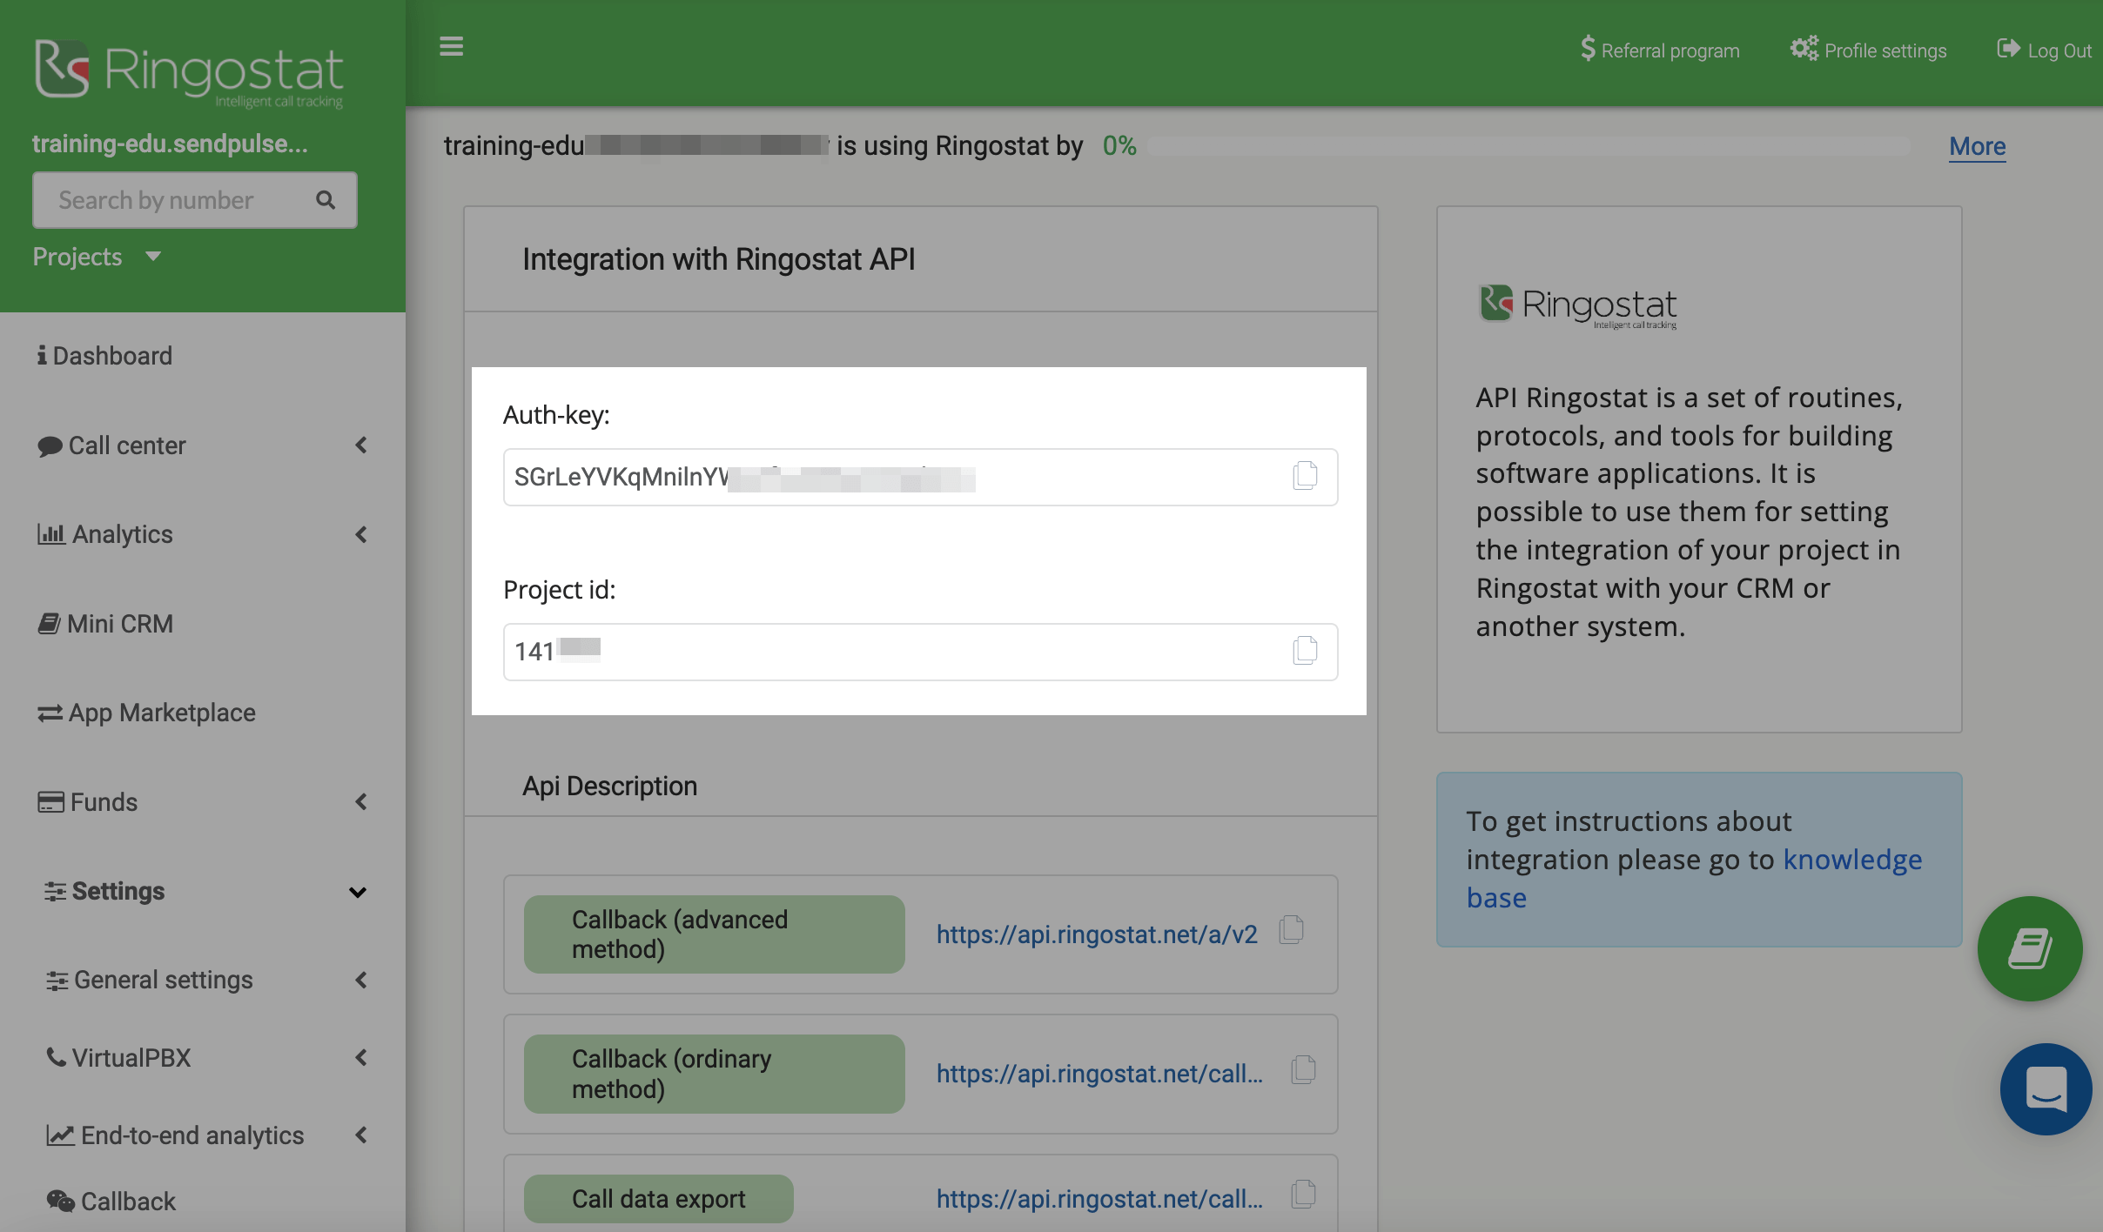Open the blue chat support widget
The image size is (2103, 1232).
pos(2046,1088)
